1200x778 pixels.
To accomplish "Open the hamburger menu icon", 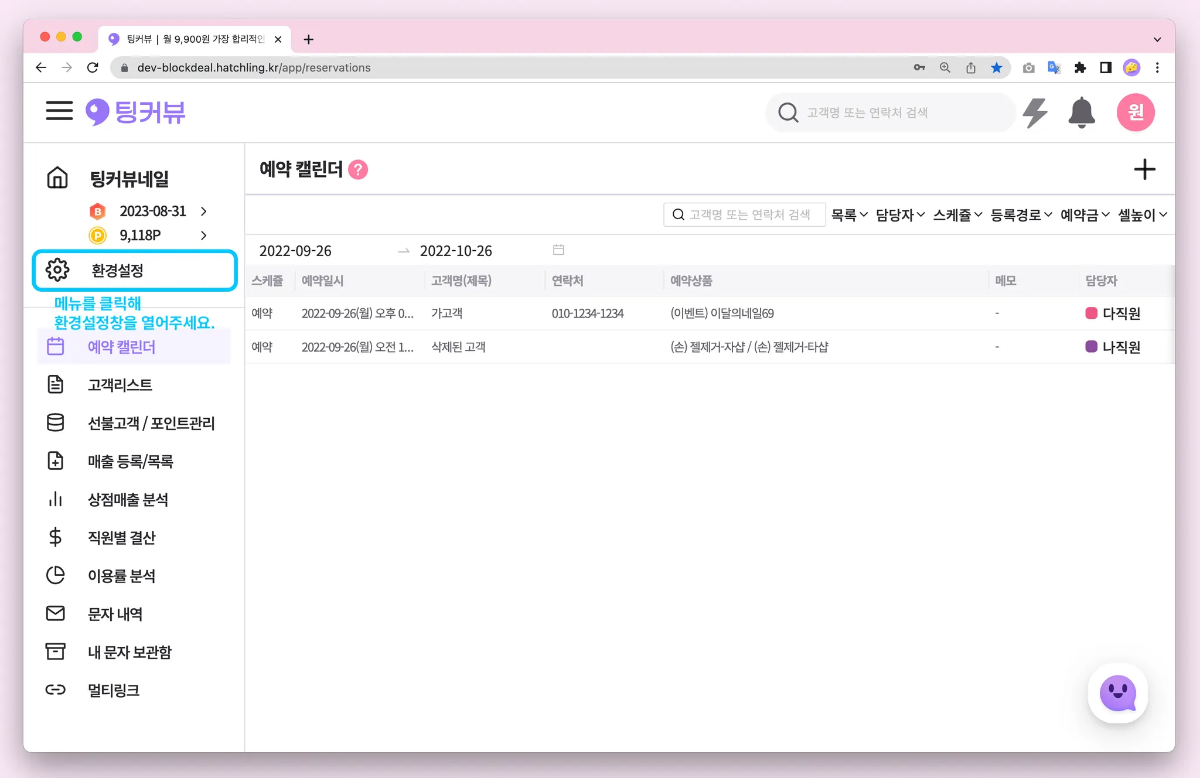I will click(x=59, y=111).
